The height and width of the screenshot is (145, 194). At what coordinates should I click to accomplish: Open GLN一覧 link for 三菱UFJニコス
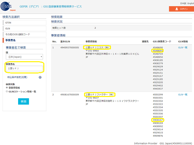[183, 47]
